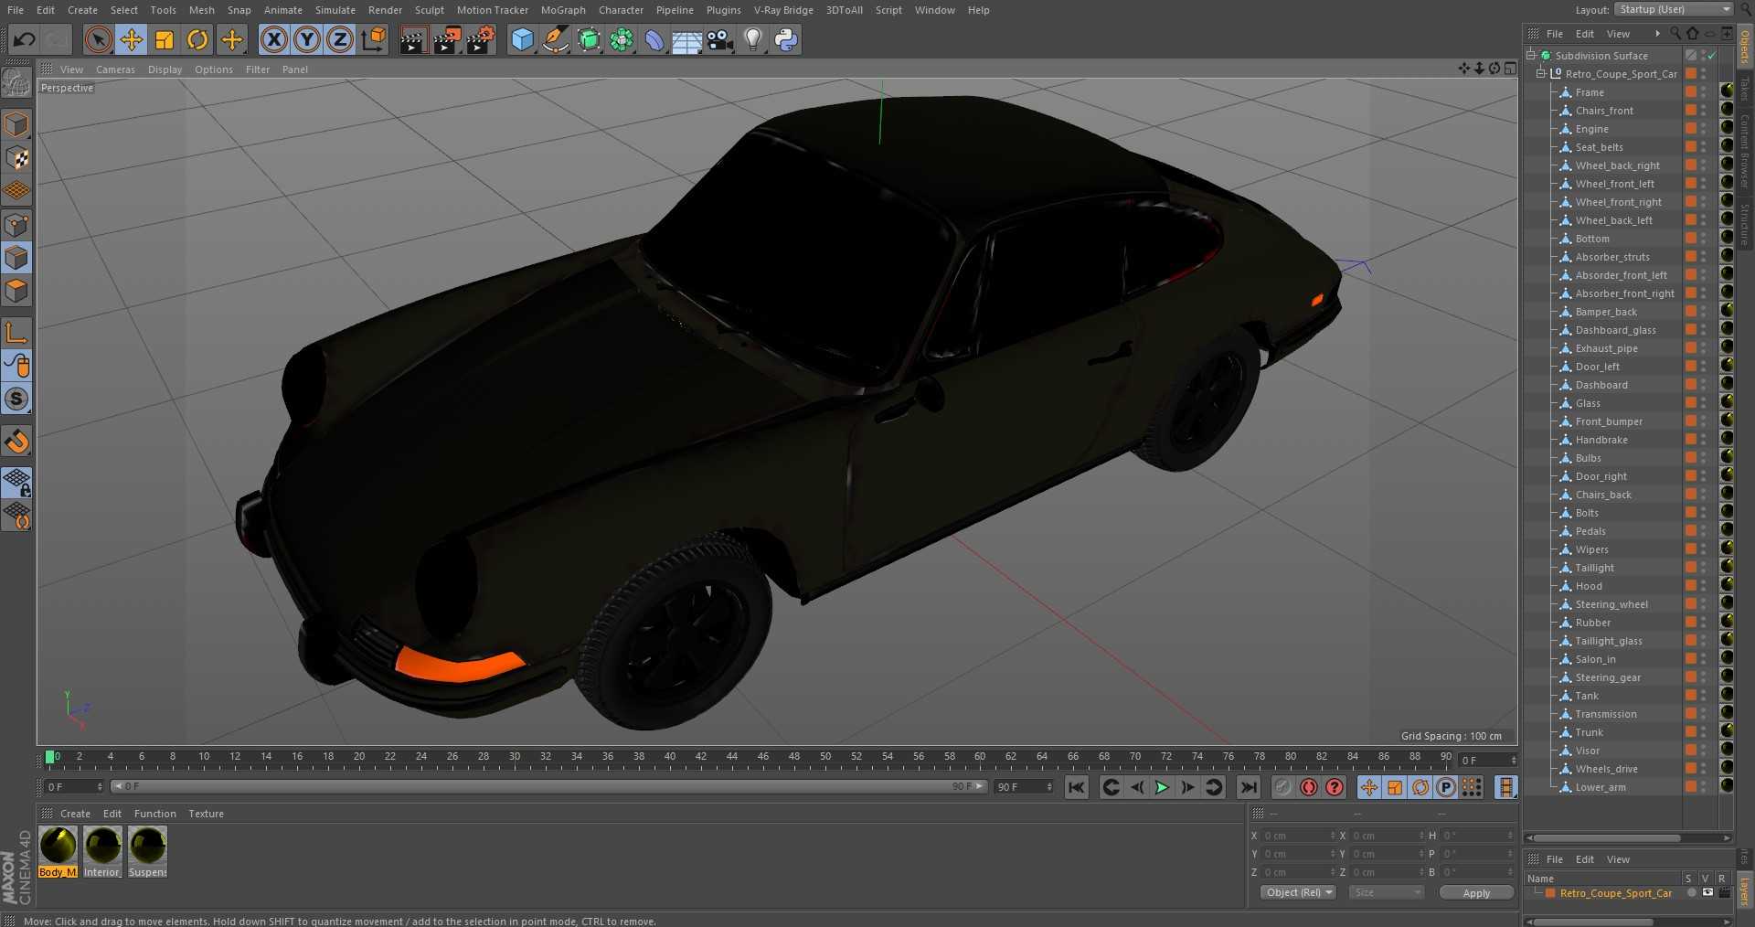The width and height of the screenshot is (1755, 927).
Task: Switch to Texture mode icon
Action: pos(16,157)
